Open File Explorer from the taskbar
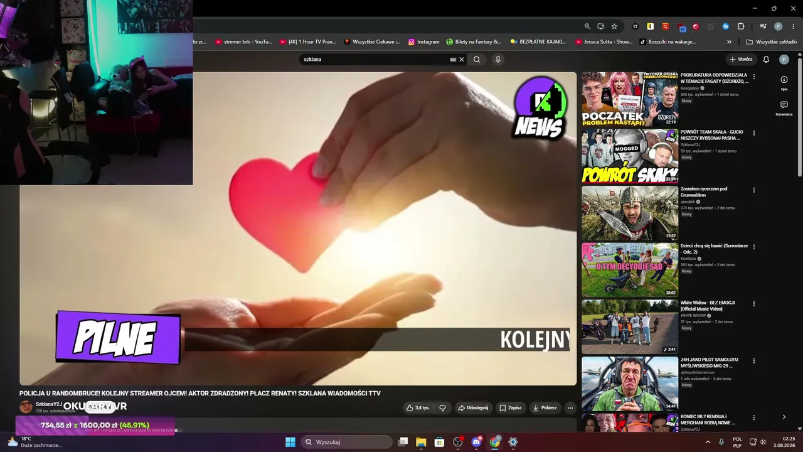 tap(421, 442)
